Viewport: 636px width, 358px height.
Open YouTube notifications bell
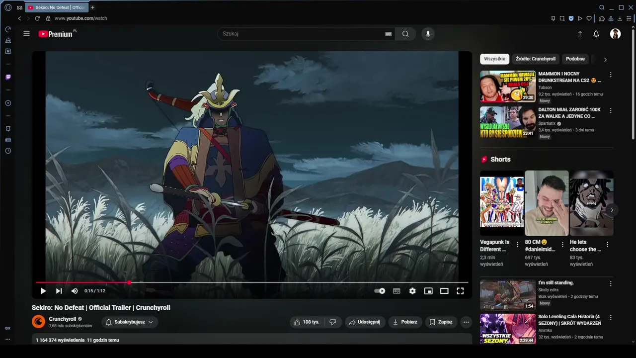[x=596, y=34]
